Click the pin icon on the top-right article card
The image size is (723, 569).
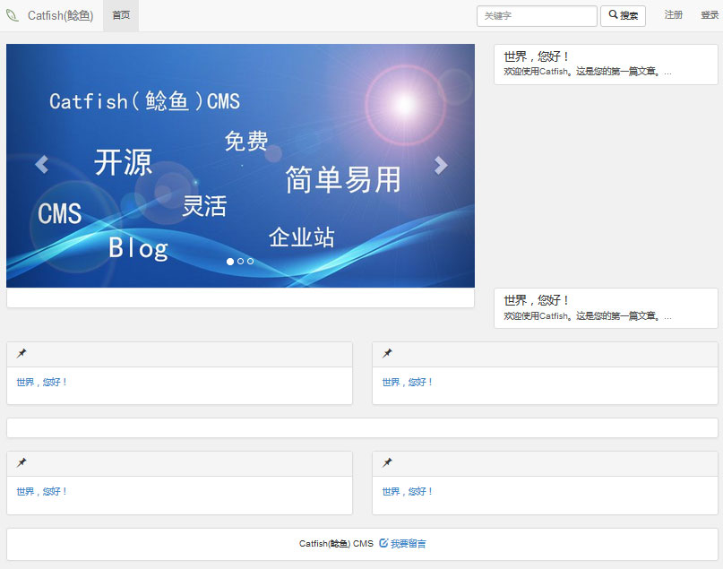click(387, 353)
